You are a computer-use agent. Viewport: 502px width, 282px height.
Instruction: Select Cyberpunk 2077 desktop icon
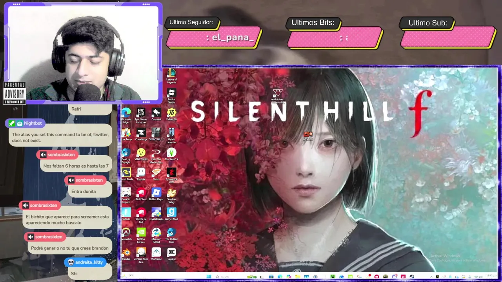click(x=171, y=176)
